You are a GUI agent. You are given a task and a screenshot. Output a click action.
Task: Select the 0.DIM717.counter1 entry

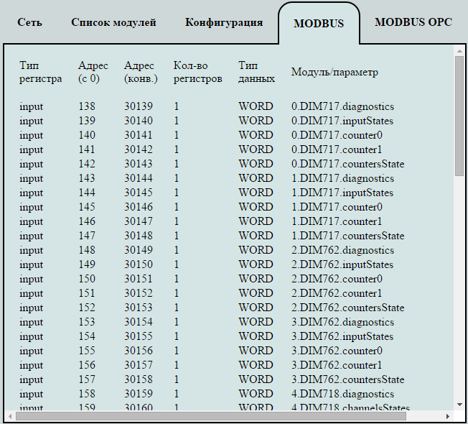[337, 149]
